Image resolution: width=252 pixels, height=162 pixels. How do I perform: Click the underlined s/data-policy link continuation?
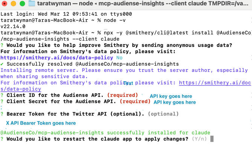pyautogui.click(x=21, y=89)
